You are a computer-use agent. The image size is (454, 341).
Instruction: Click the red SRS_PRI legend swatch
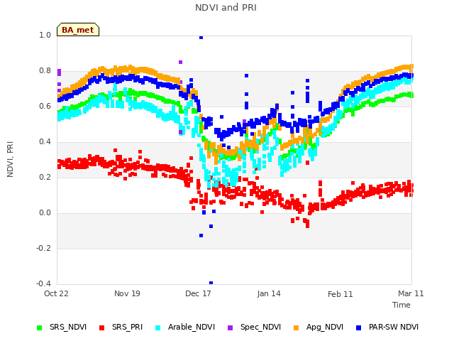(x=101, y=328)
